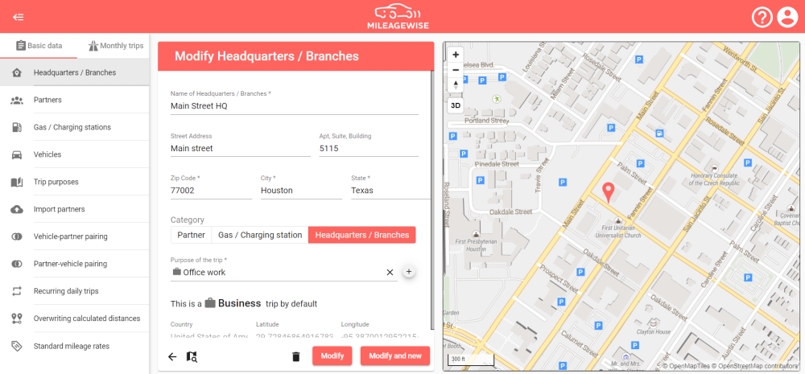Edit the Apt, Suite, Building field

[x=369, y=148]
